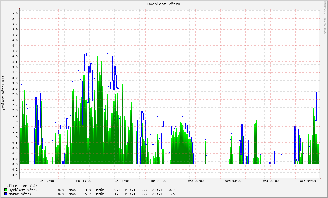Click the Max. 5.2 value for Náraz větru
This screenshot has width=328, height=198.
88,194
